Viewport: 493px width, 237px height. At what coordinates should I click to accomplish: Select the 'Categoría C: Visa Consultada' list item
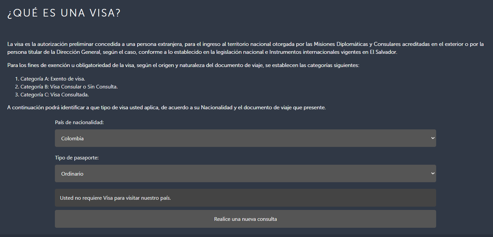[x=55, y=95]
